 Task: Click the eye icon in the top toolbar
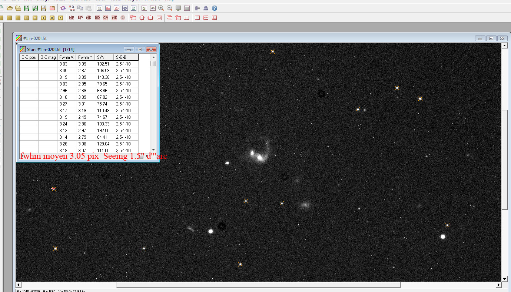click(x=153, y=8)
